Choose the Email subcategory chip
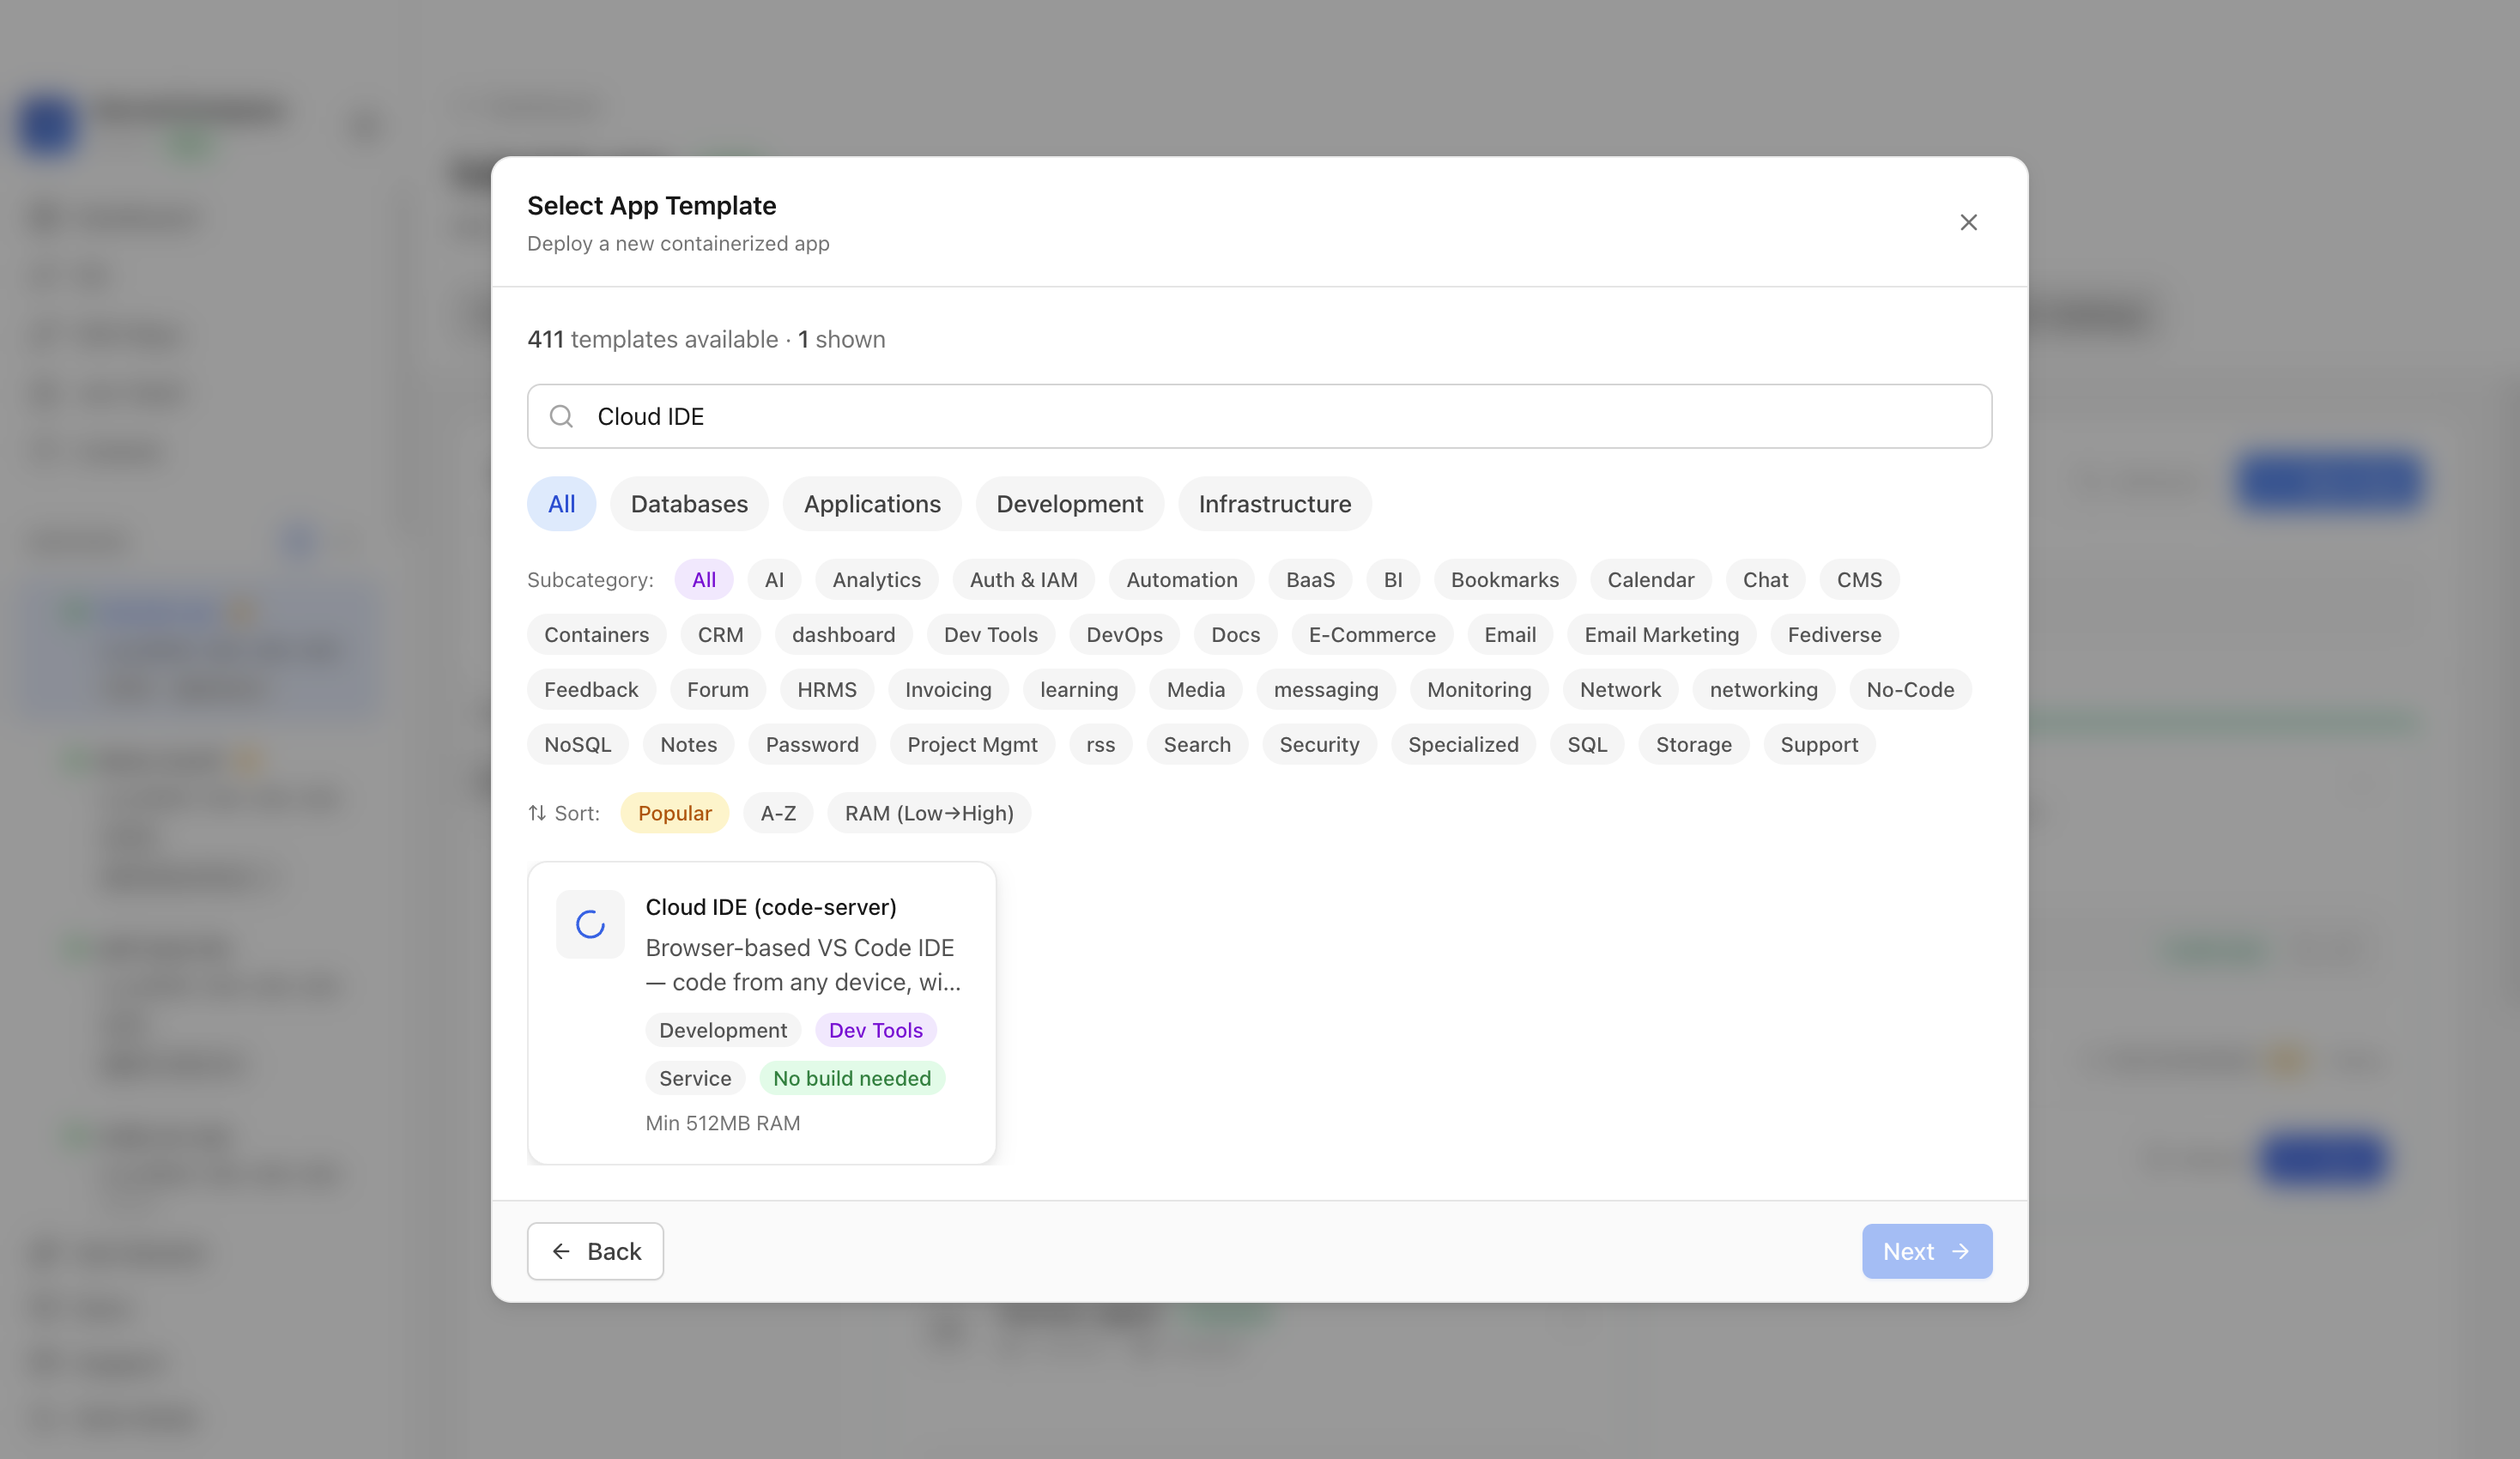 (x=1510, y=635)
